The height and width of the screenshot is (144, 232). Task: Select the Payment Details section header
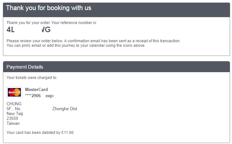click(25, 67)
